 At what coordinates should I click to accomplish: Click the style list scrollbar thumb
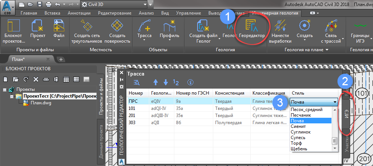click(335, 141)
